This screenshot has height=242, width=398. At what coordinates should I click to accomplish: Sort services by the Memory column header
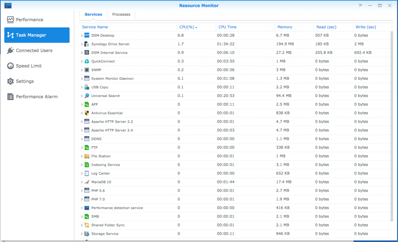tap(285, 27)
